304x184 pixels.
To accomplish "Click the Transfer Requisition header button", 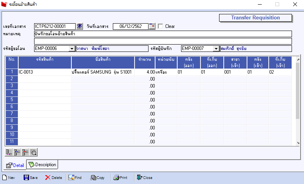I will [255, 18].
